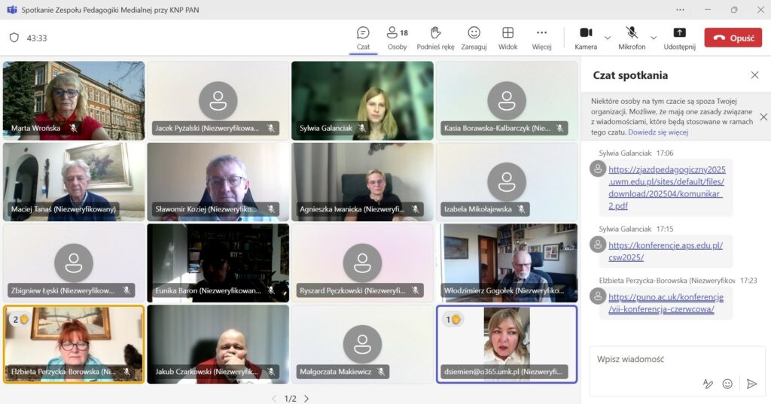Select Jakub Czarkowski video tile
The image size is (771, 404).
(x=218, y=345)
